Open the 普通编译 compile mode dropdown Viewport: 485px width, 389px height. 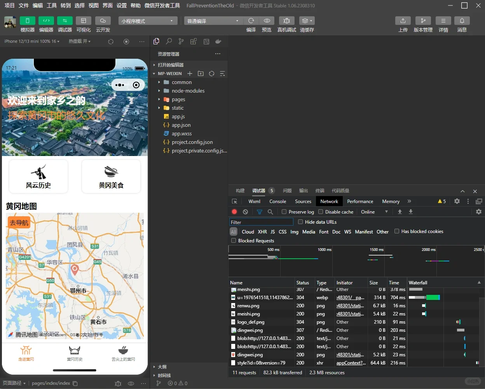[213, 21]
